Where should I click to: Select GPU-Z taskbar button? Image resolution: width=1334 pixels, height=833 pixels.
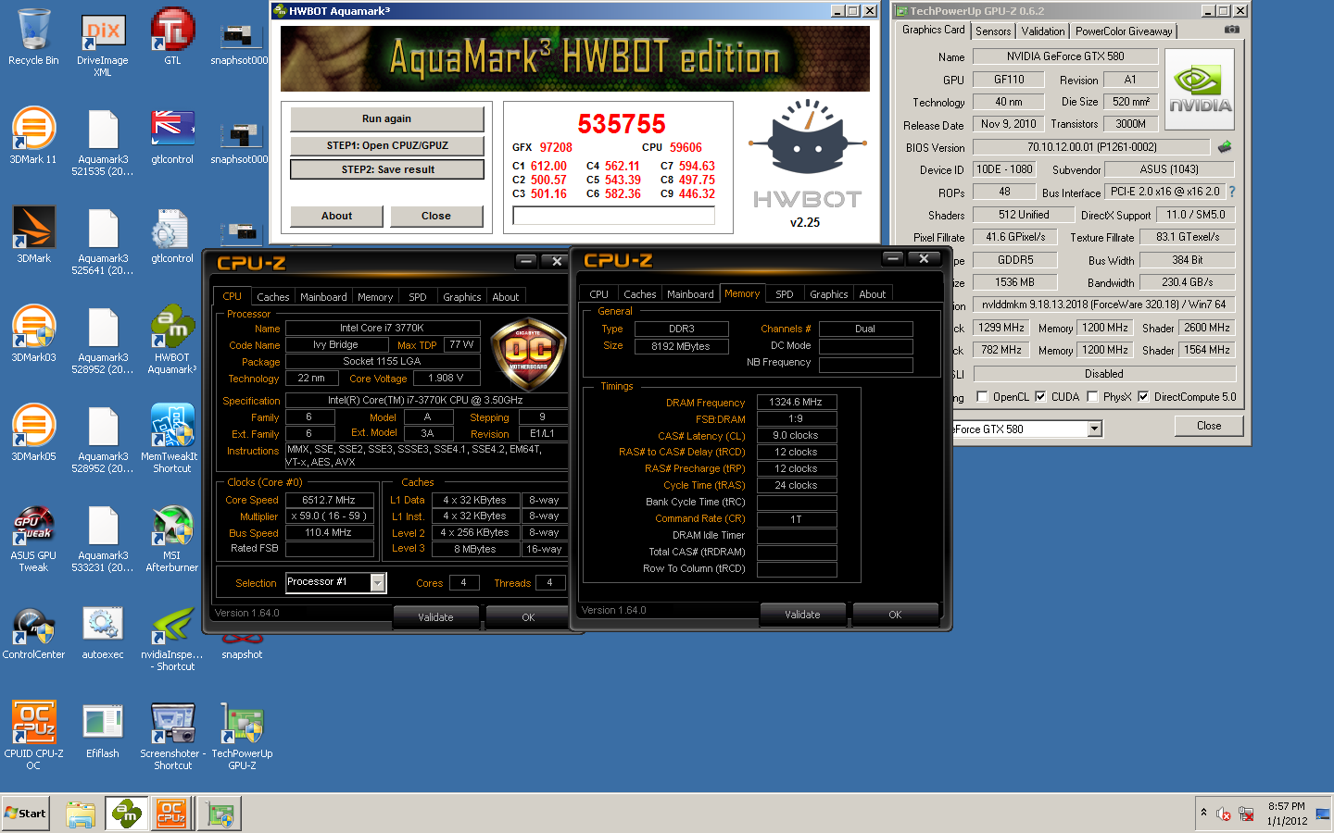[x=220, y=814]
